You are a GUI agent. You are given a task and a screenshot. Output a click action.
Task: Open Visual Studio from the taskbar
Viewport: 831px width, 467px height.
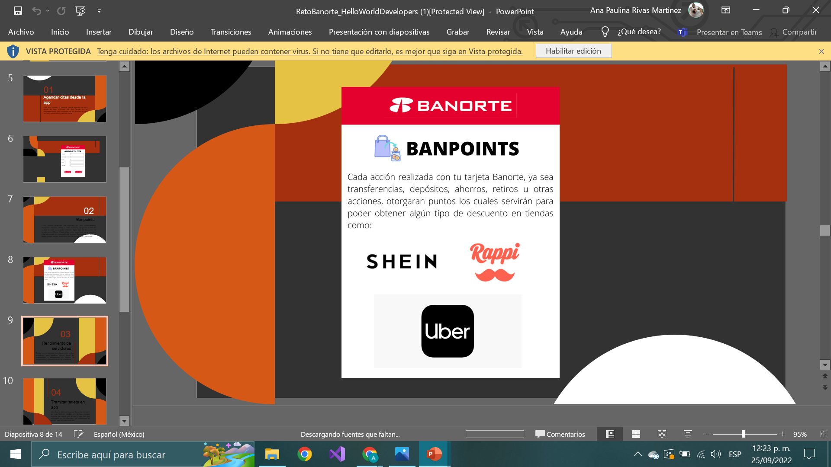[337, 454]
